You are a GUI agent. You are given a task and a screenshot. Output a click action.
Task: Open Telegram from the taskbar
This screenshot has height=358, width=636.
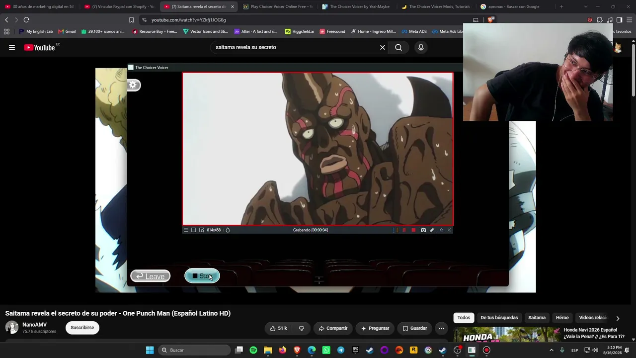[x=340, y=350]
